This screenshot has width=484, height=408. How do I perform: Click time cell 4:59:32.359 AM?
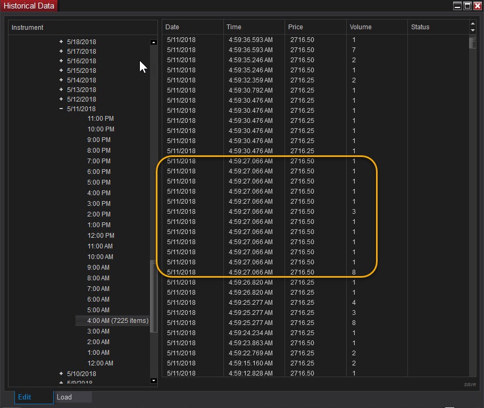coord(251,80)
